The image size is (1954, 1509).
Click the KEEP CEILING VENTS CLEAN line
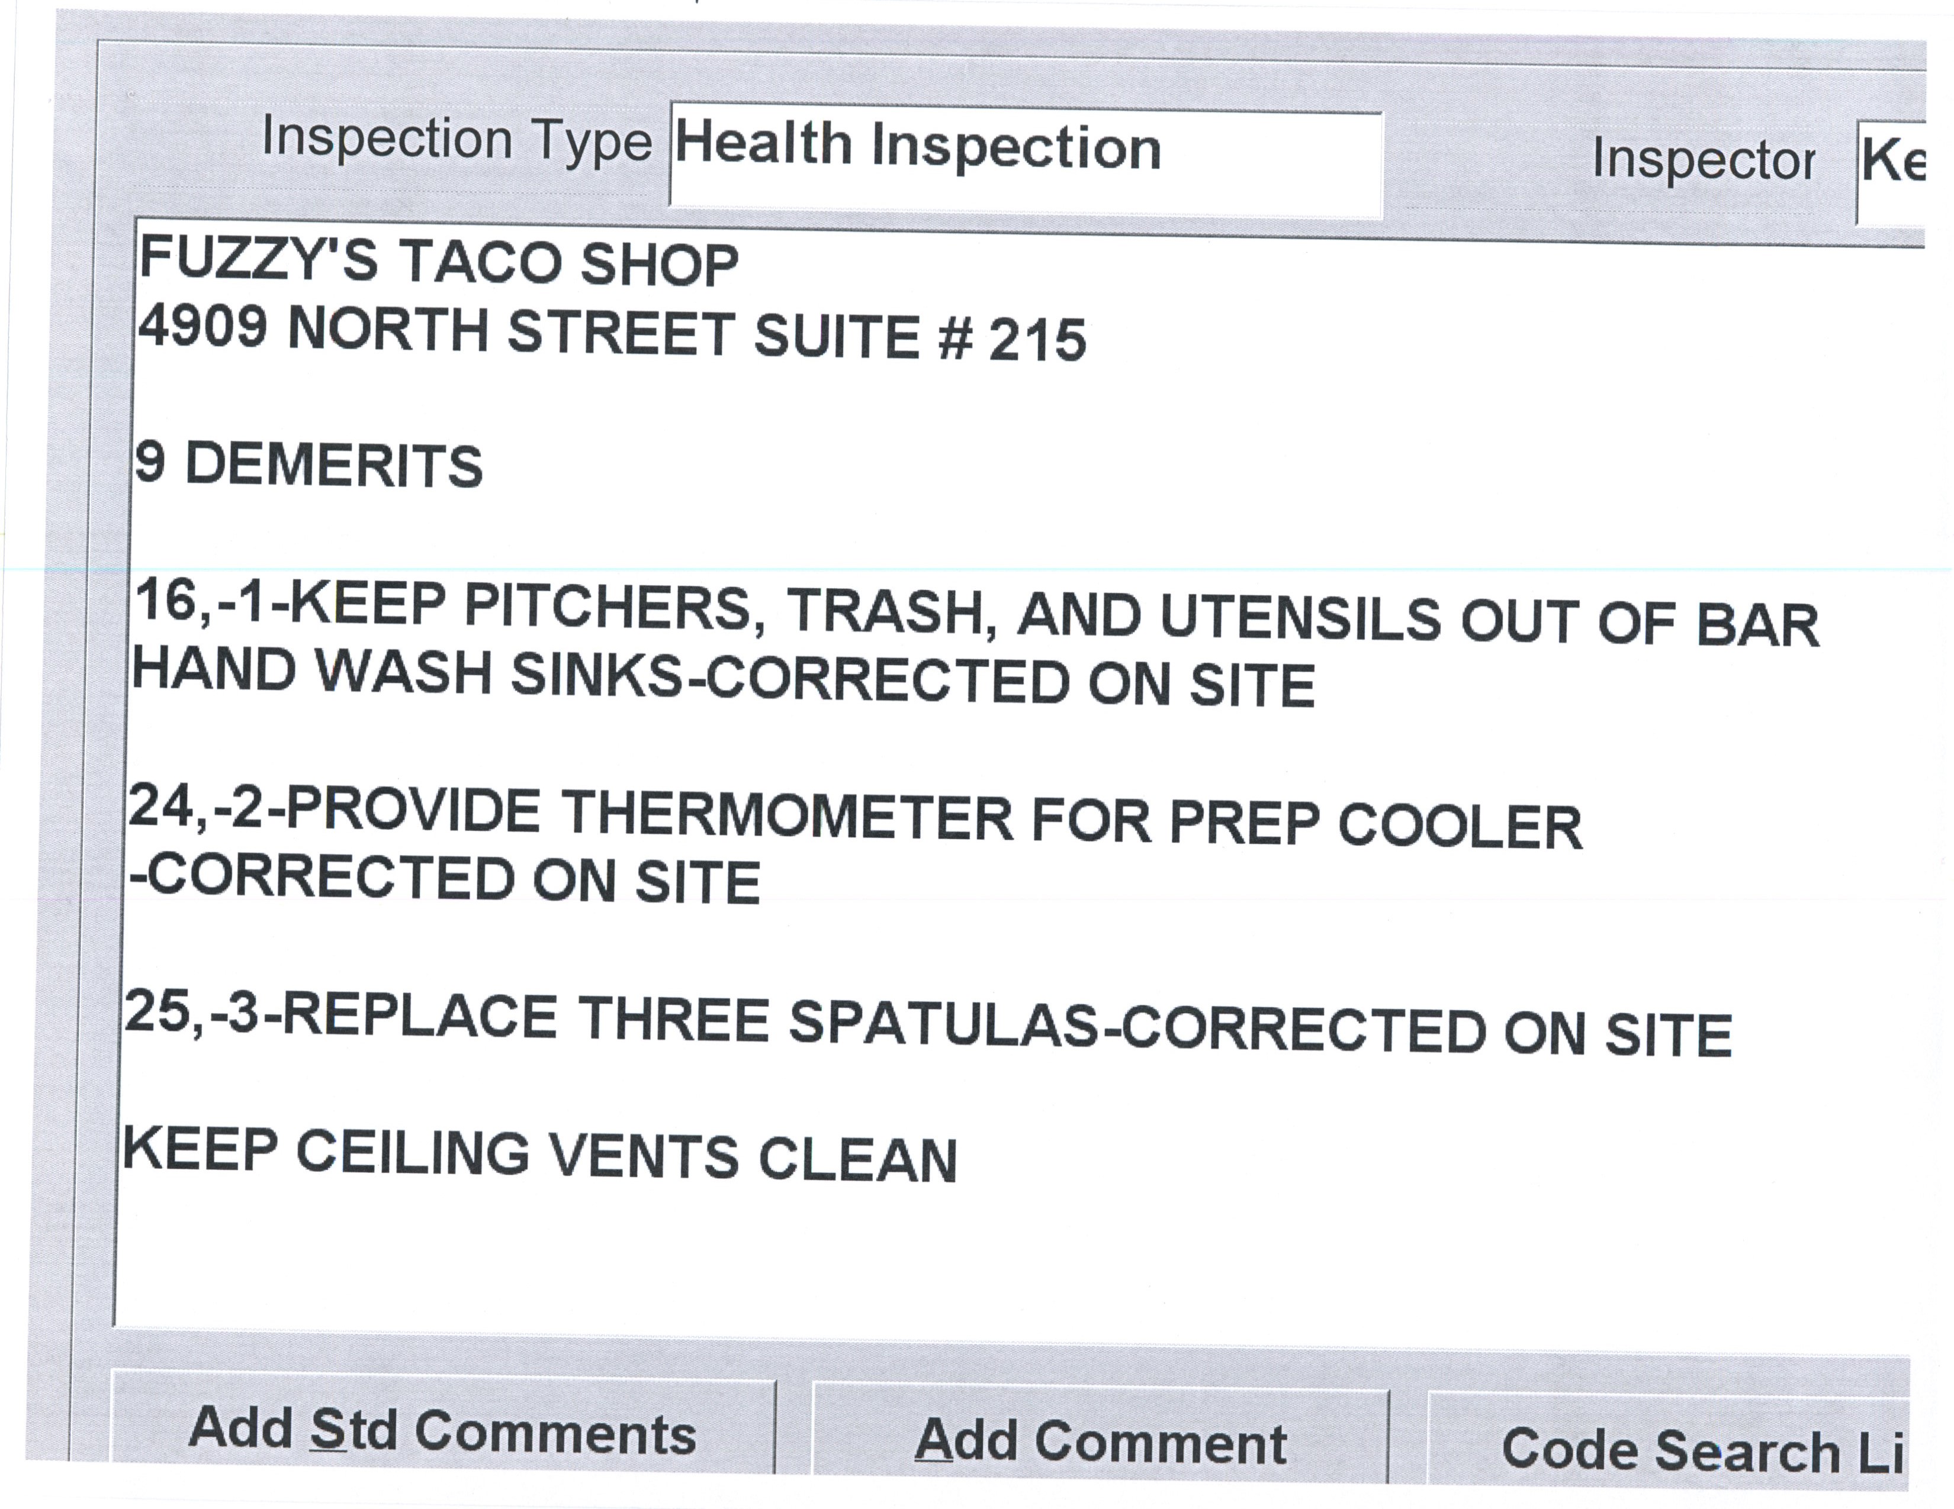coord(539,1155)
